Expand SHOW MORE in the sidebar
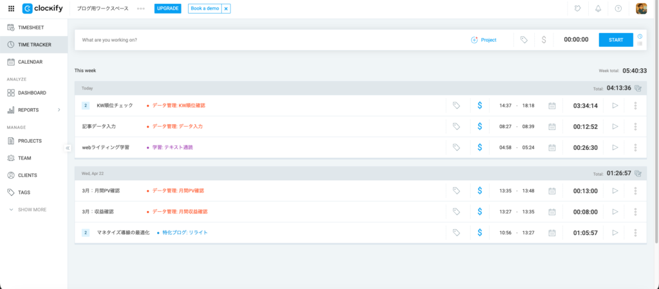This screenshot has width=659, height=289. (27, 210)
